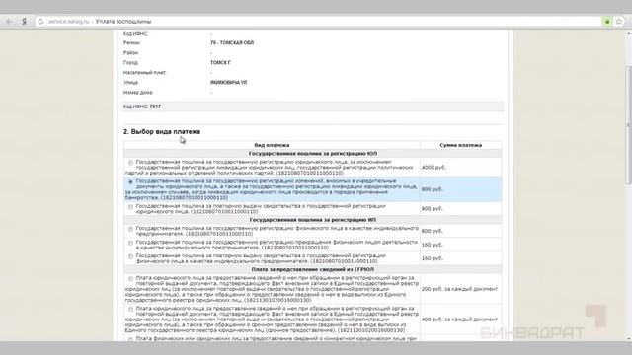Click 'Государственная пошлина за регистрацию ЮЛ' section header
The width and height of the screenshot is (632, 355).
(313, 154)
